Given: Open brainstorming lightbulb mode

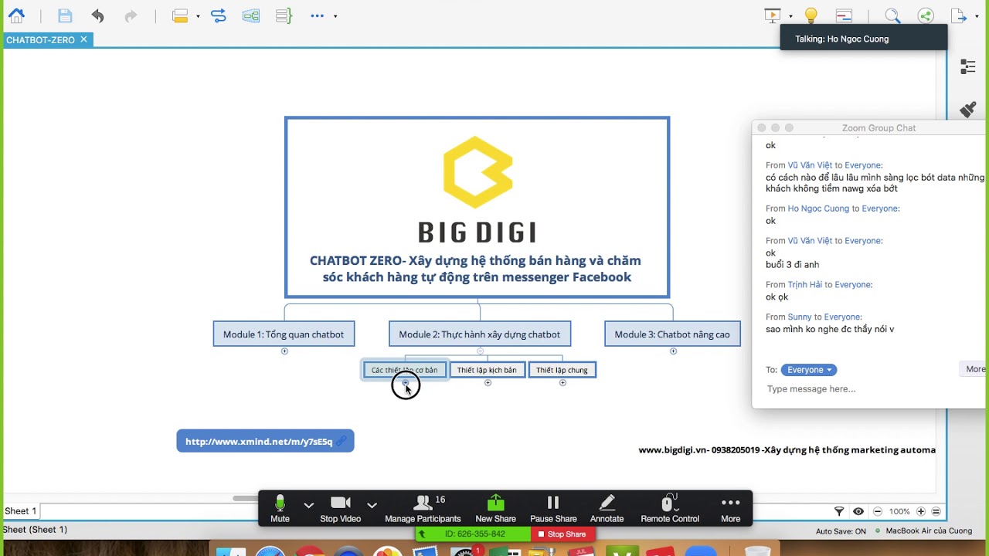Looking at the screenshot, I should (x=811, y=15).
